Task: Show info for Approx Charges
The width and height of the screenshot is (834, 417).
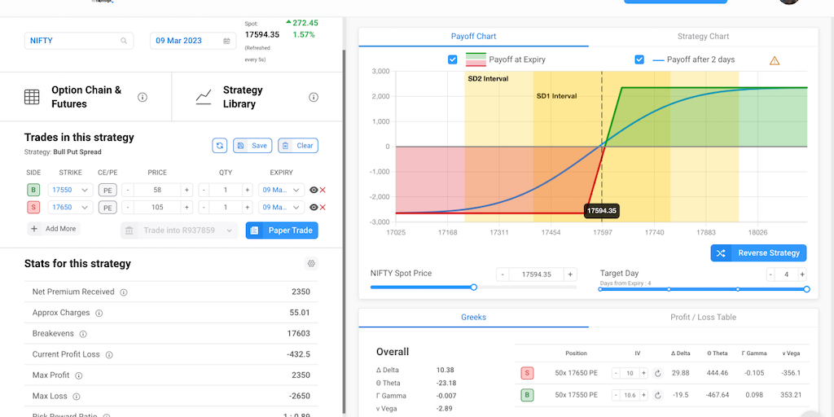Action: pos(99,314)
